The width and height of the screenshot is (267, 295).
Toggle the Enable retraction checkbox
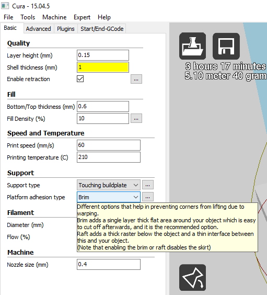tap(80, 79)
